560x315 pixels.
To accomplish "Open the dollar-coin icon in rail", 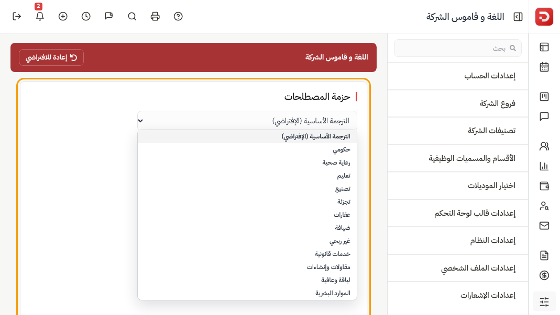I will [x=544, y=275].
